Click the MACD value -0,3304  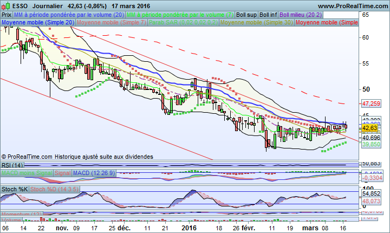click(x=372, y=178)
